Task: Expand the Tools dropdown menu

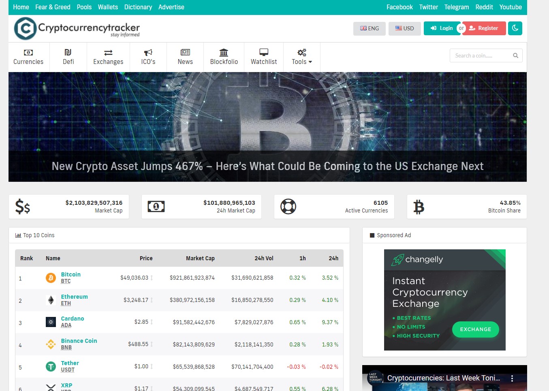Action: pyautogui.click(x=302, y=57)
